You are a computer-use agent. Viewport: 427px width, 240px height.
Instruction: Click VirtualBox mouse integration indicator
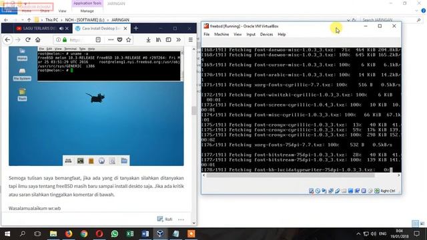(370, 191)
